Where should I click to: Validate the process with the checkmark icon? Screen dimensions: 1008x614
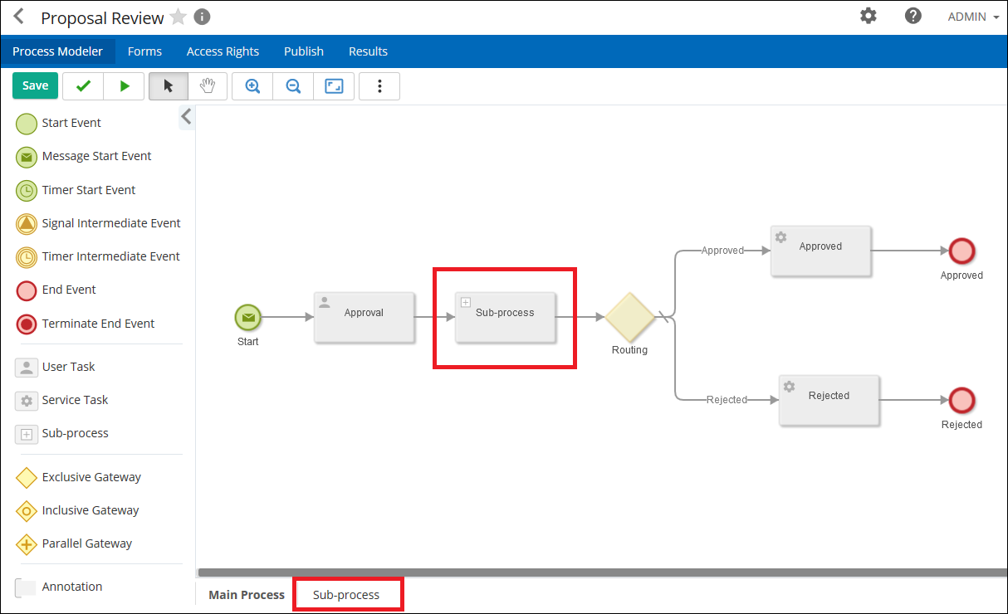pos(82,85)
